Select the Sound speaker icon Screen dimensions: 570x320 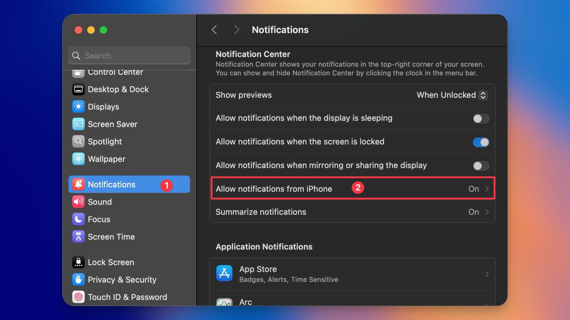pos(78,202)
